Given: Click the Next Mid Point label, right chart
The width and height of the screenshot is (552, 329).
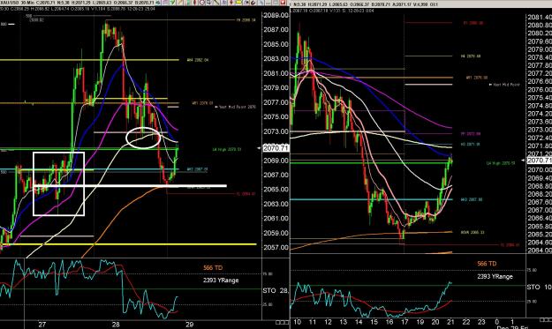Looking at the screenshot, I should (504, 85).
